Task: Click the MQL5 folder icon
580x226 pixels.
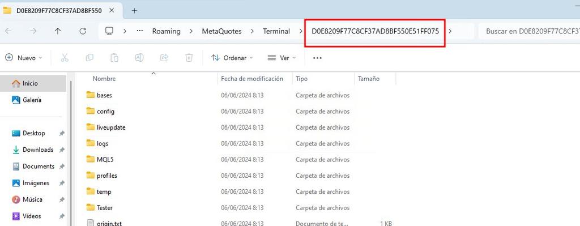Action: coord(91,159)
